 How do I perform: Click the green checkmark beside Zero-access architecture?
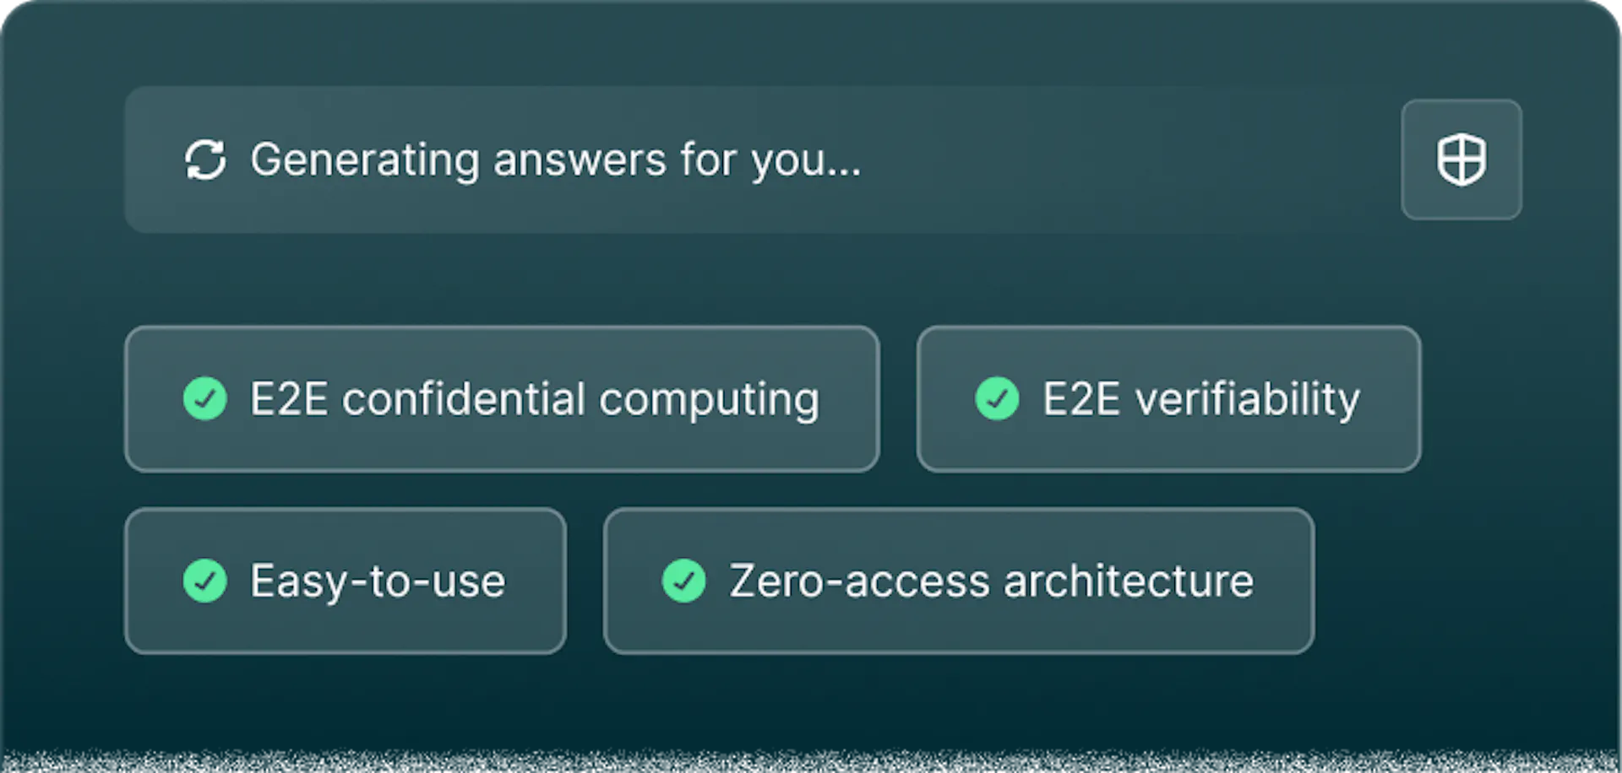click(683, 581)
